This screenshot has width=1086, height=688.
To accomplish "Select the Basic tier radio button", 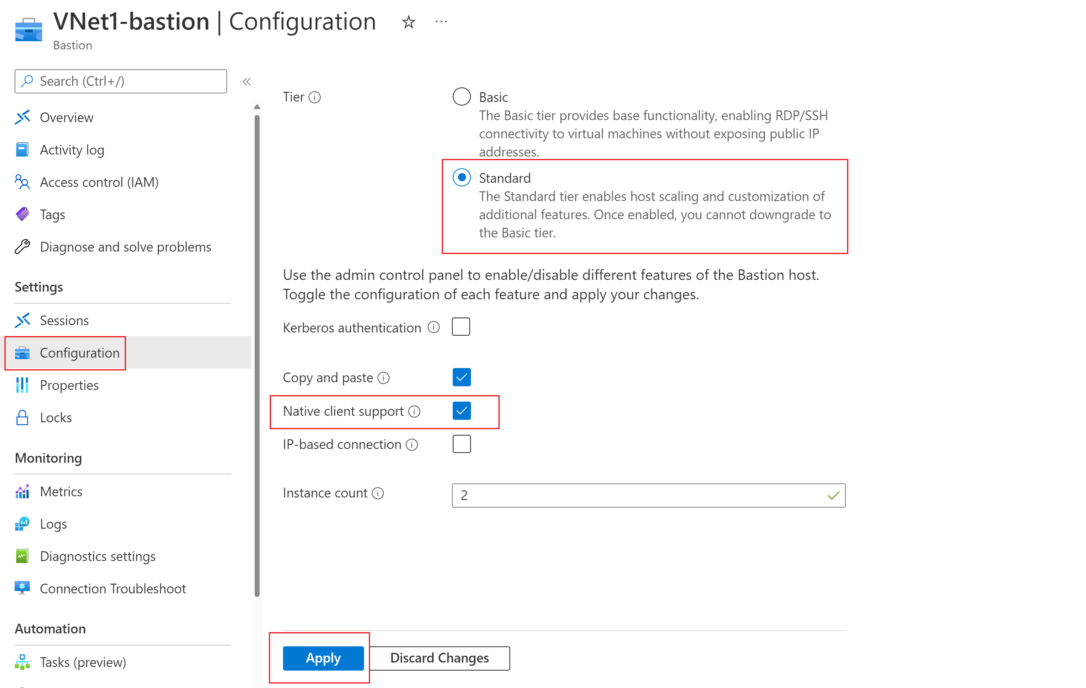I will 461,97.
